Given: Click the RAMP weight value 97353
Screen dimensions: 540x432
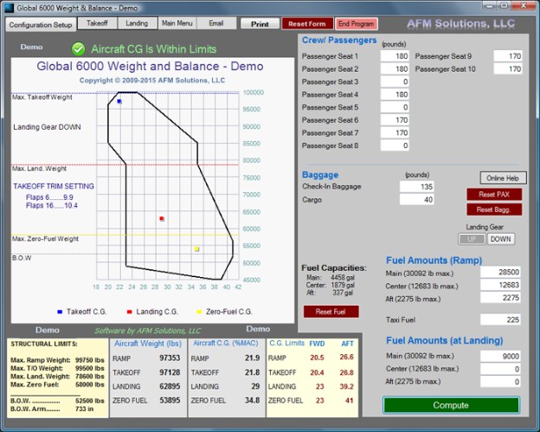Looking at the screenshot, I should coord(170,358).
